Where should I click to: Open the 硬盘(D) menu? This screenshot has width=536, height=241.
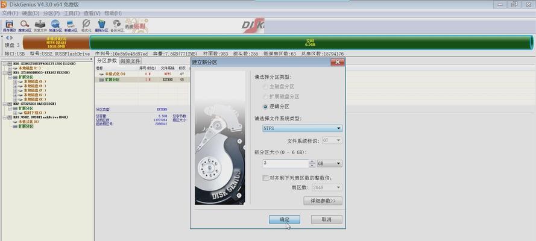(31, 13)
